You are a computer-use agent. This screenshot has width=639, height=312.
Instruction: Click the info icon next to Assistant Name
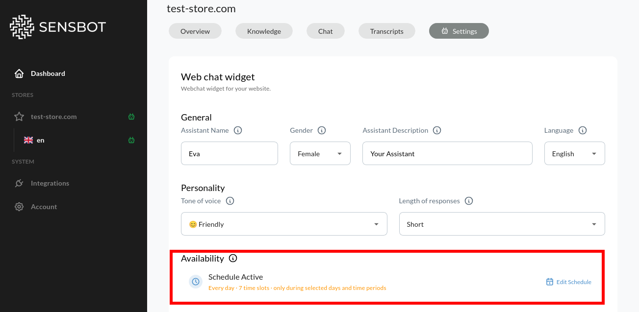point(238,130)
